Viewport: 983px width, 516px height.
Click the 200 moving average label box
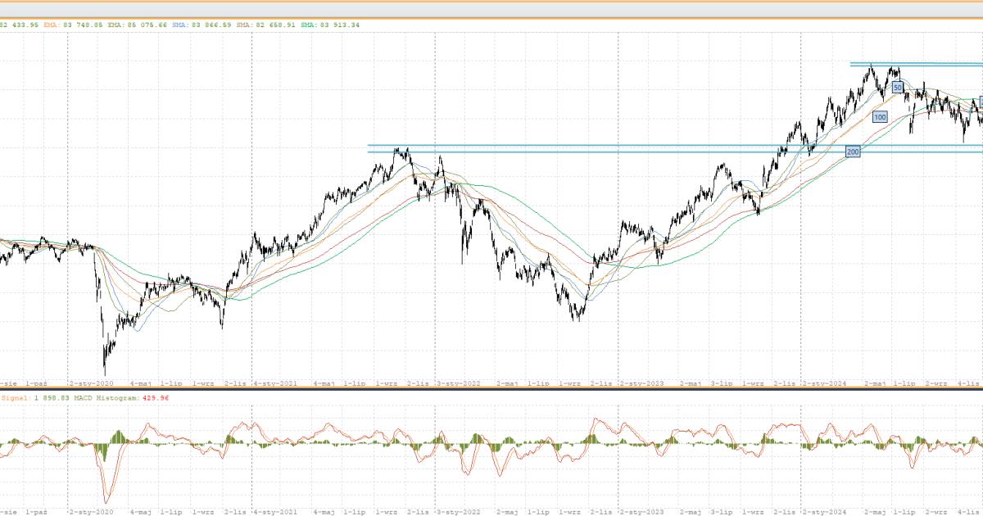point(853,152)
